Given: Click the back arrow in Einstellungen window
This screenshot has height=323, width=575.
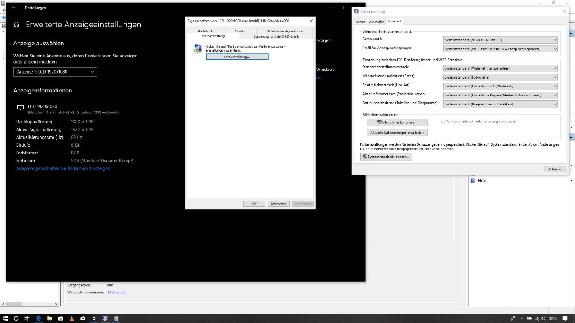Looking at the screenshot, I should 13,8.
